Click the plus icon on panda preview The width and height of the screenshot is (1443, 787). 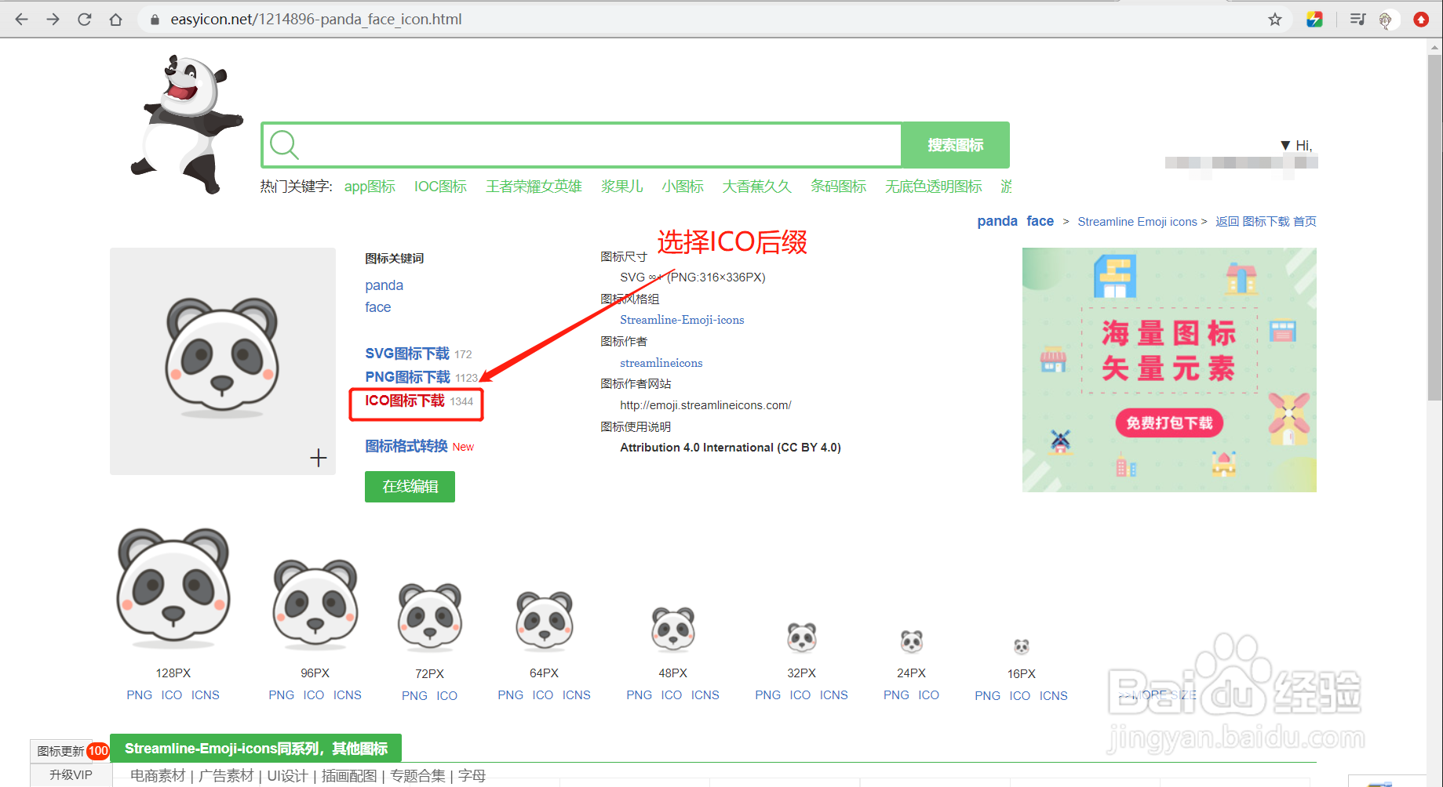[x=318, y=458]
